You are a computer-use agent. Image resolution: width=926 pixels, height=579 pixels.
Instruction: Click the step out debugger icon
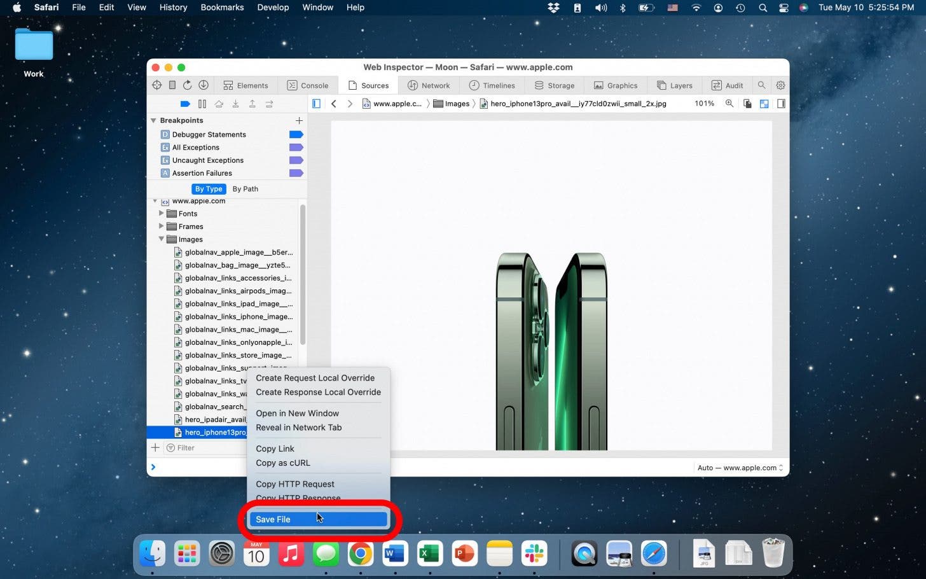click(x=252, y=104)
